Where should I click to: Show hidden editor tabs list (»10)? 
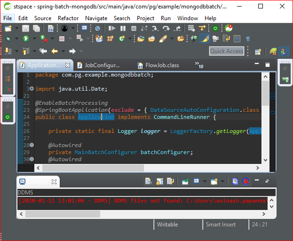[199, 65]
